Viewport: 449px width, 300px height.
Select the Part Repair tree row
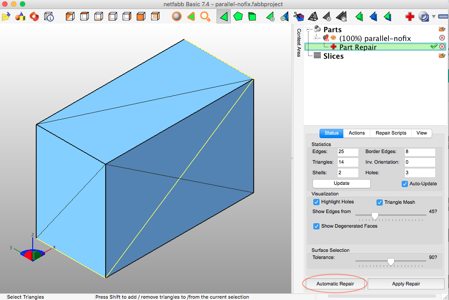(x=375, y=47)
